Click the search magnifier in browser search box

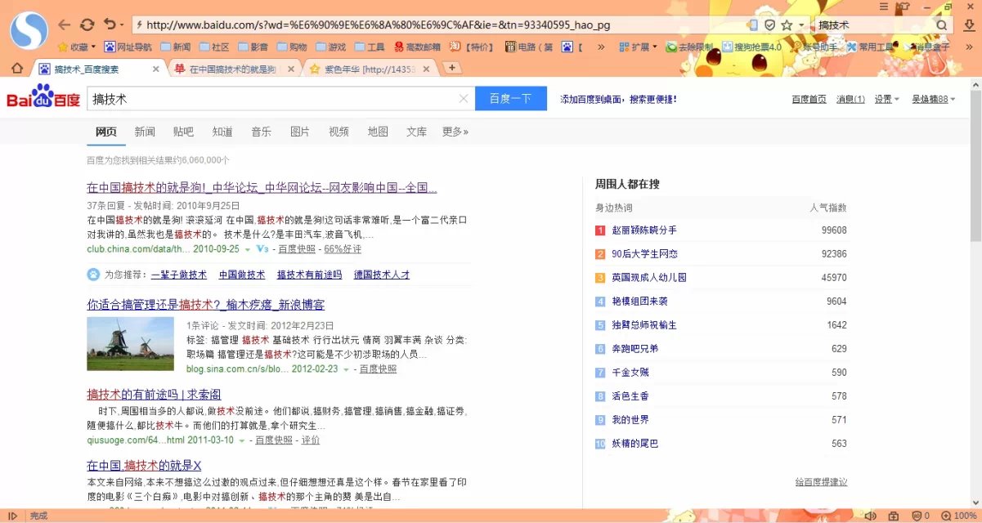pos(941,25)
